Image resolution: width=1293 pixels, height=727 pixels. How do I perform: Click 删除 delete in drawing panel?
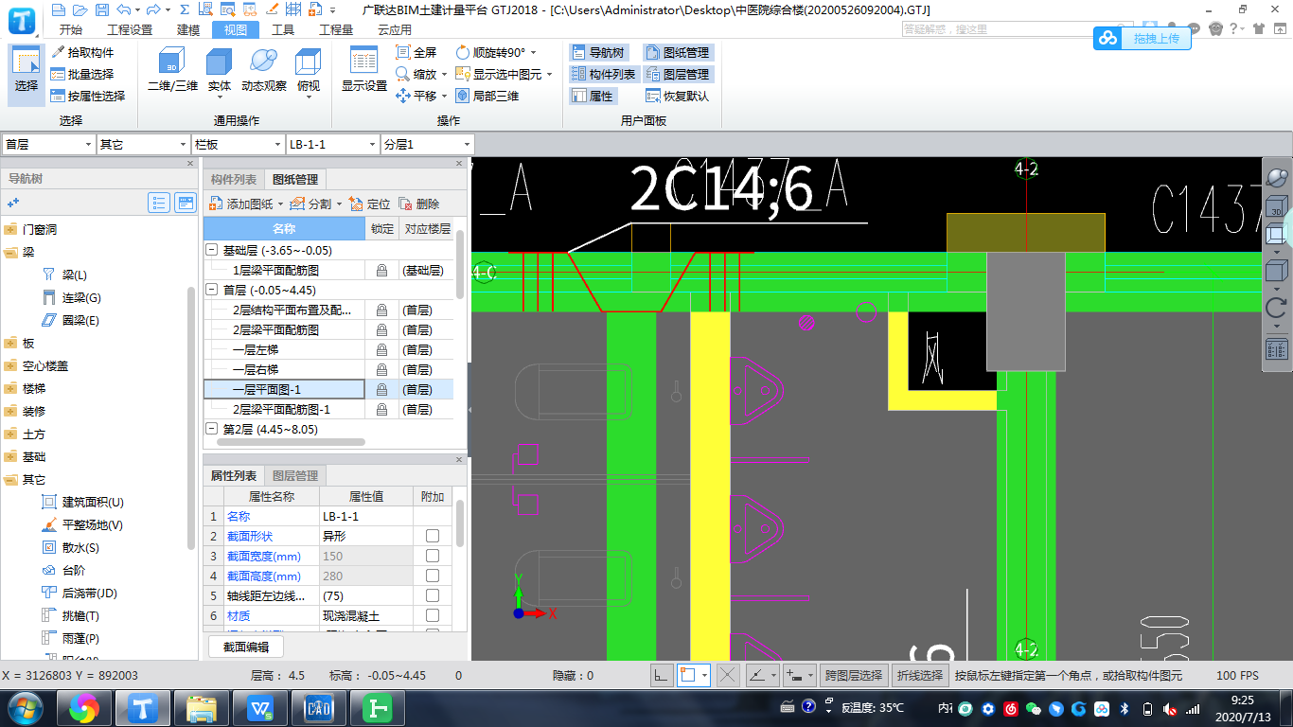(419, 204)
